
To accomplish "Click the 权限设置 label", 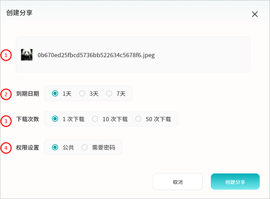I will pyautogui.click(x=28, y=148).
